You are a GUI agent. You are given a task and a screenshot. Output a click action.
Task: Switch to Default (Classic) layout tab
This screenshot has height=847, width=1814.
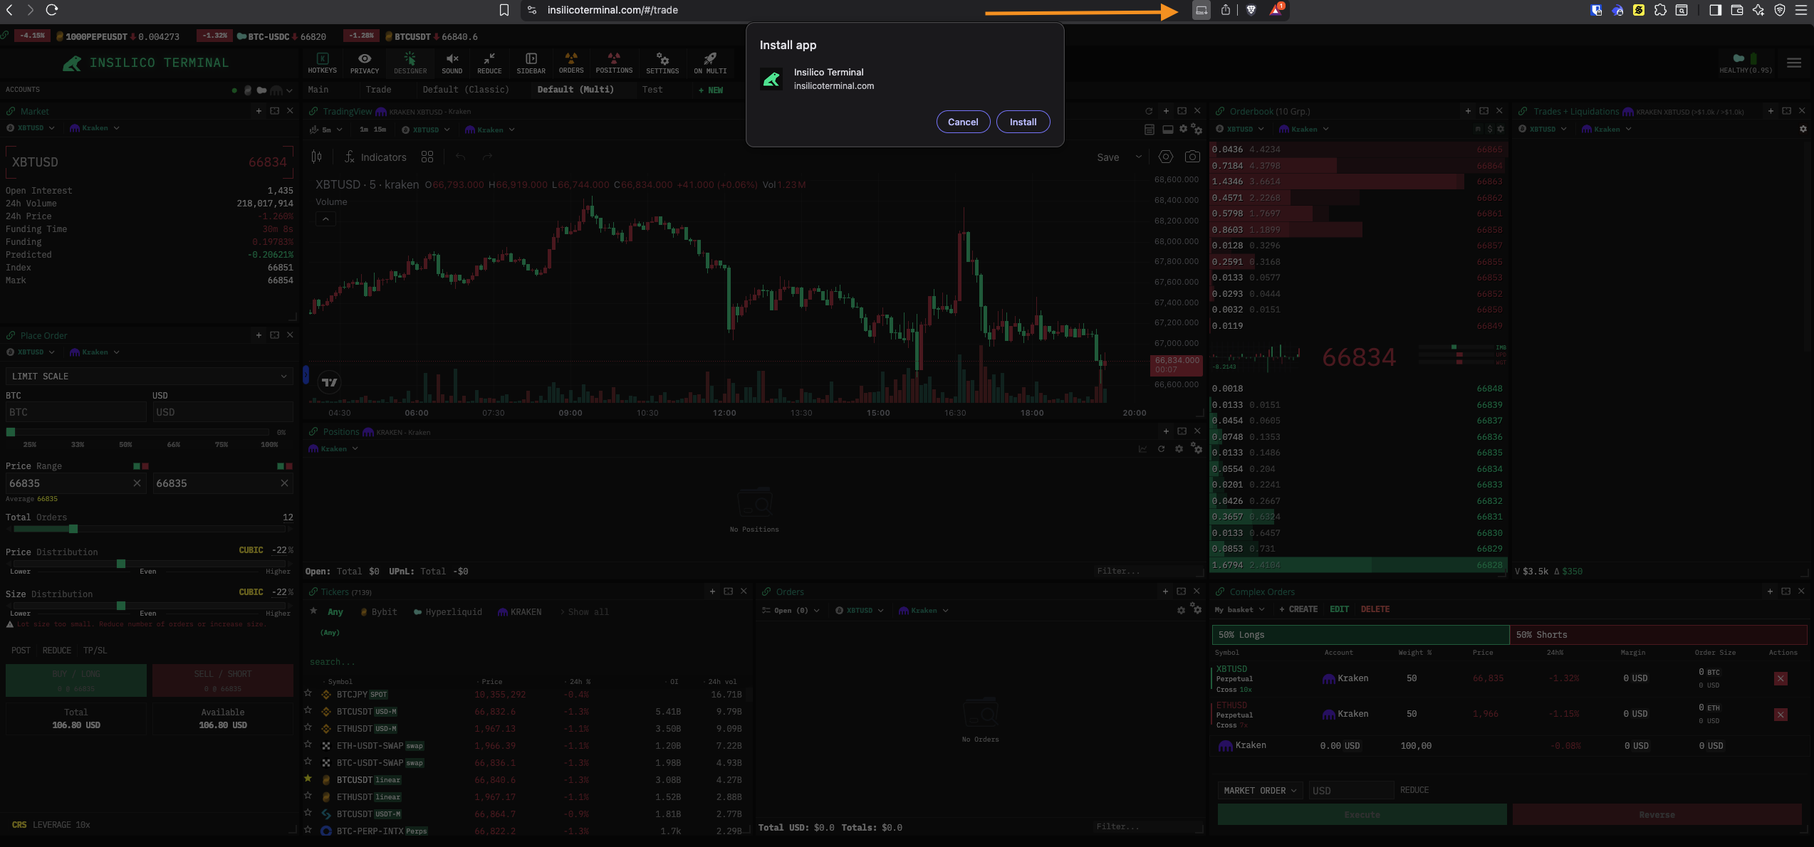[465, 90]
